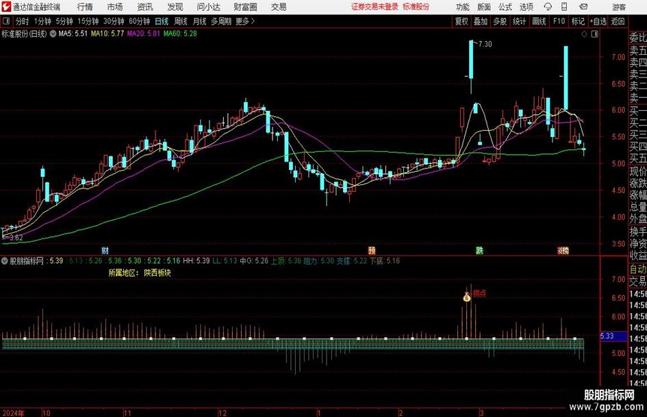Screen dimensions: 647x417
Task: Click the 跌 marker on the timeline
Action: click(x=479, y=251)
